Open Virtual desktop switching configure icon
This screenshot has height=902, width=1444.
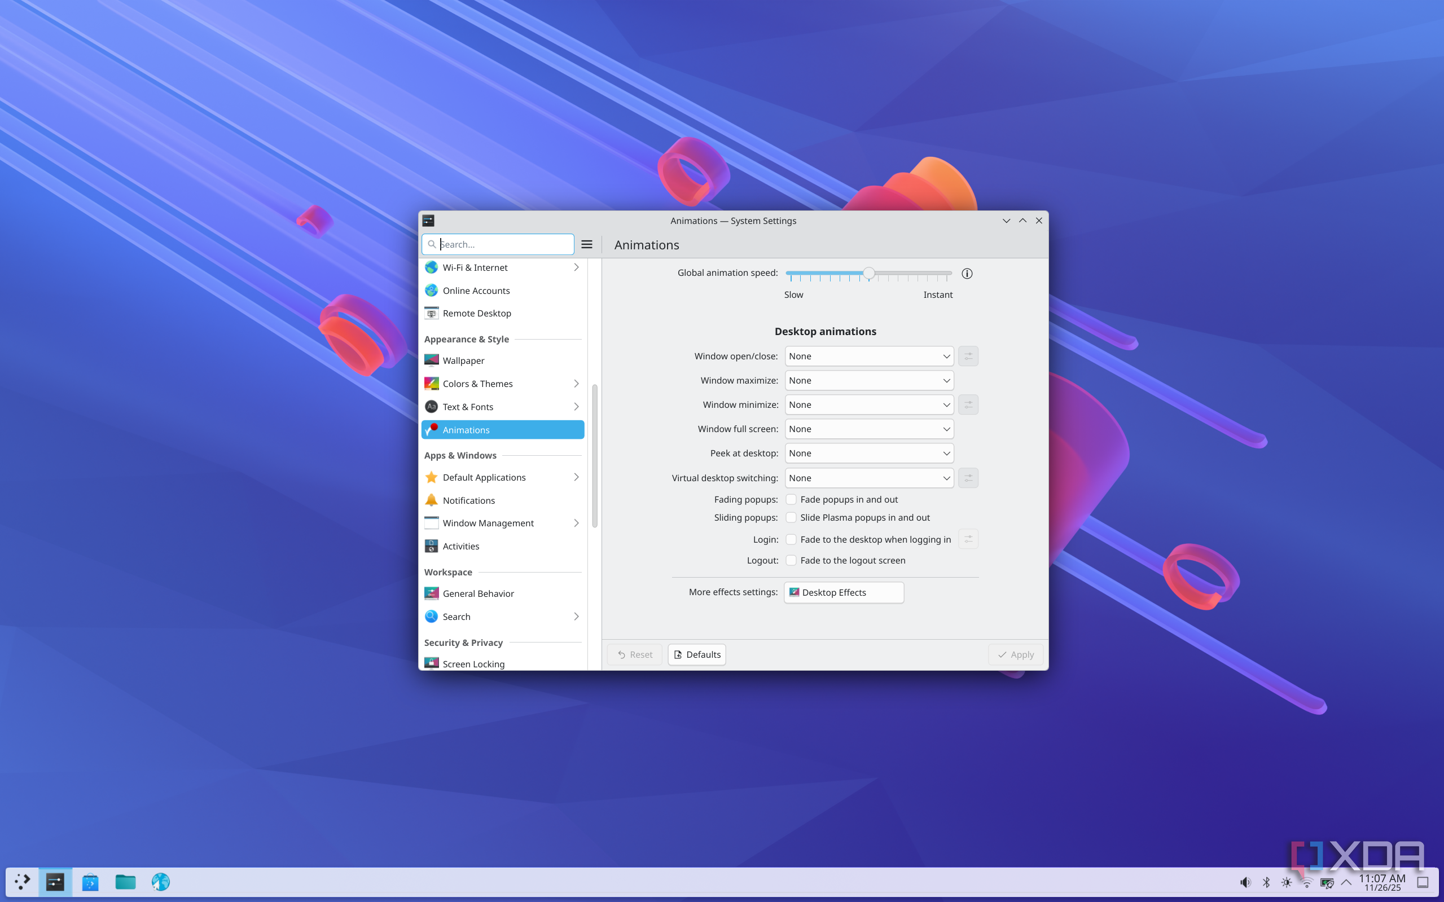[x=968, y=478]
